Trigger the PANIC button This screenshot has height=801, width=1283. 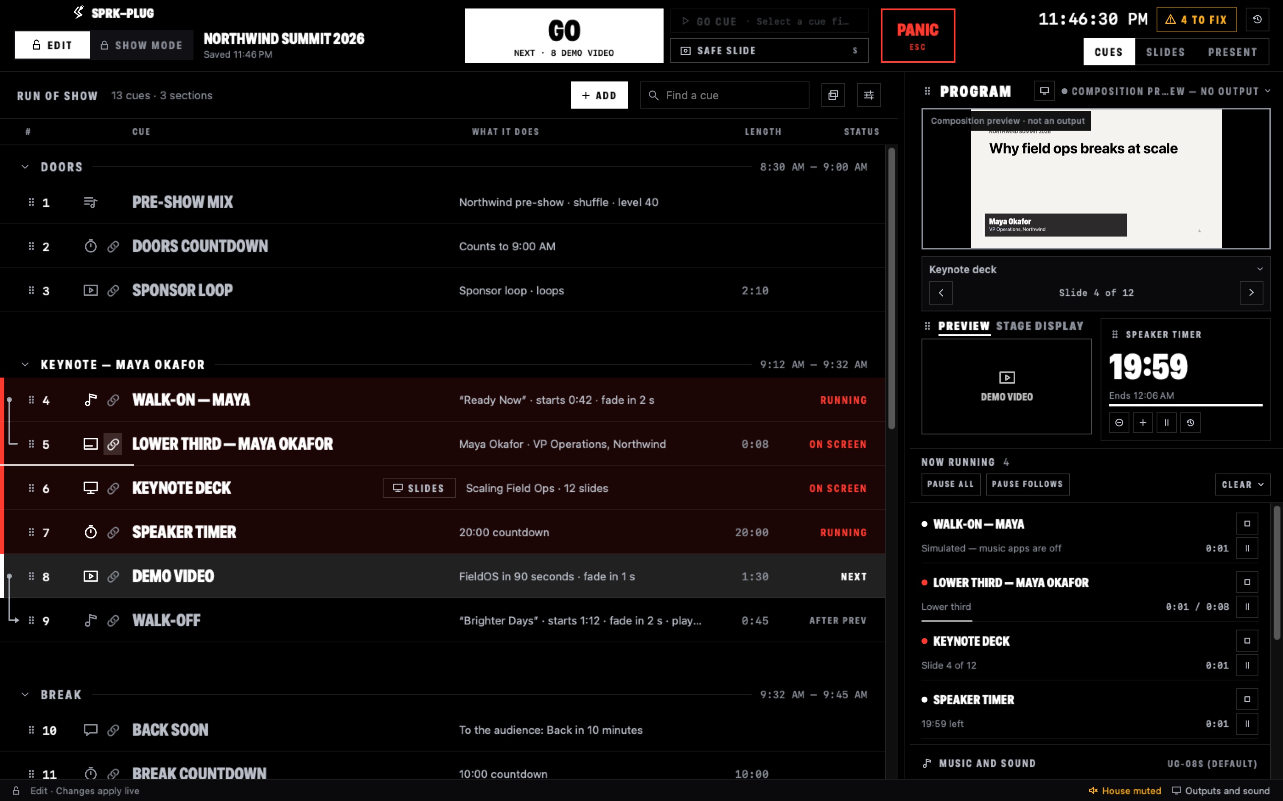(917, 36)
